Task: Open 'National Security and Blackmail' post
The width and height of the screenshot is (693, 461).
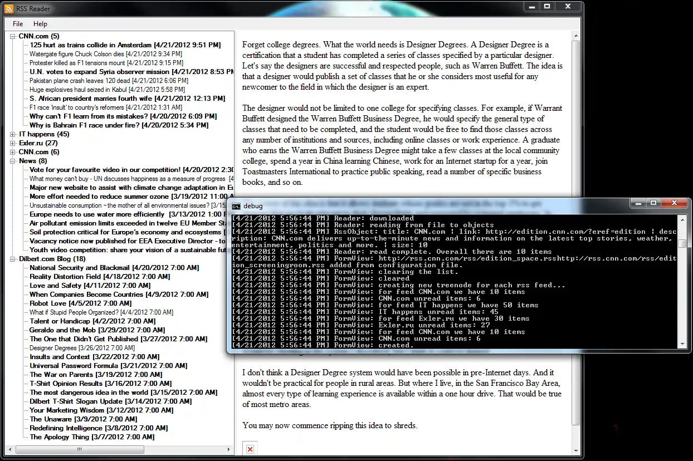Action: pos(114,268)
